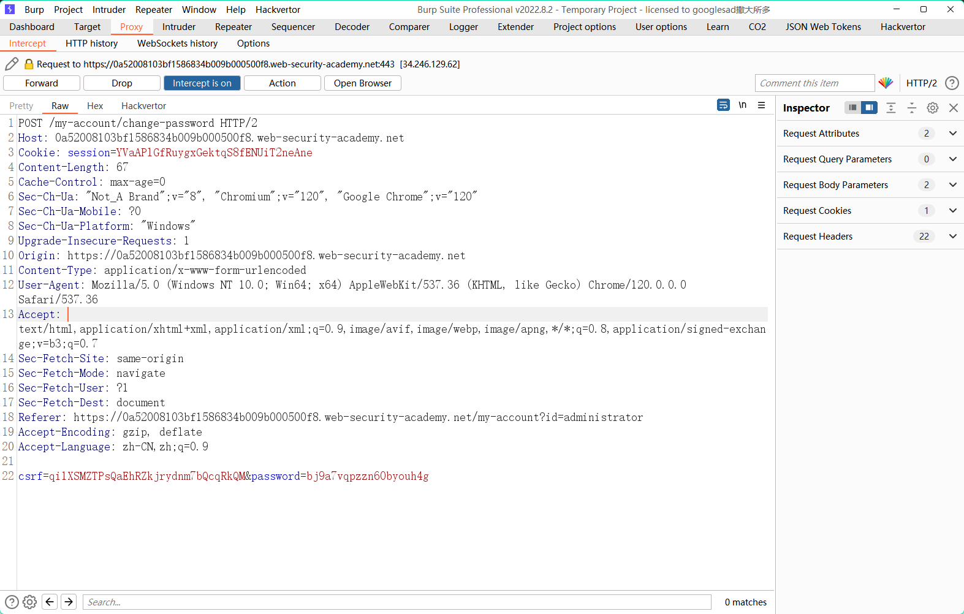The width and height of the screenshot is (964, 614).
Task: Open search settings gear icon
Action: 29,602
